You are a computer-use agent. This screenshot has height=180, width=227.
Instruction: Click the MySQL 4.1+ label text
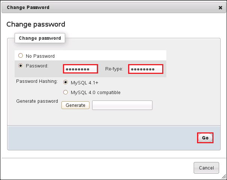(84, 83)
